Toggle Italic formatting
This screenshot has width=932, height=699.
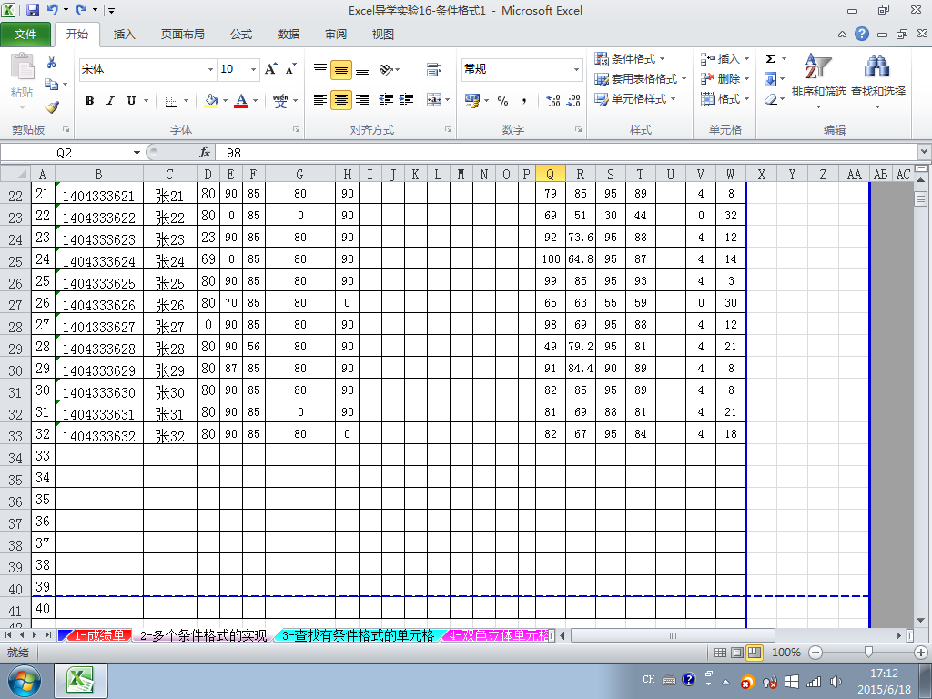110,101
